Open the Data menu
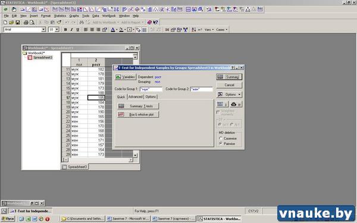This screenshot has width=357, height=223. point(96,15)
